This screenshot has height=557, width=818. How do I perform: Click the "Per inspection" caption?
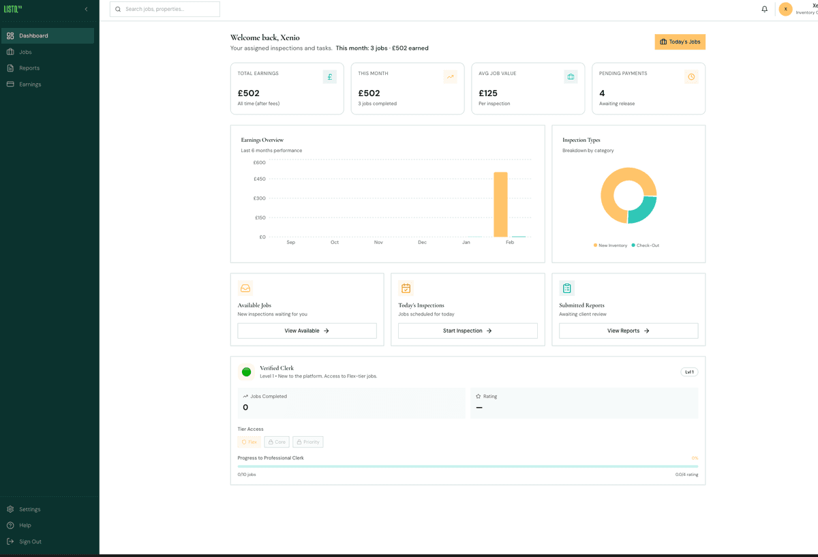pyautogui.click(x=494, y=104)
